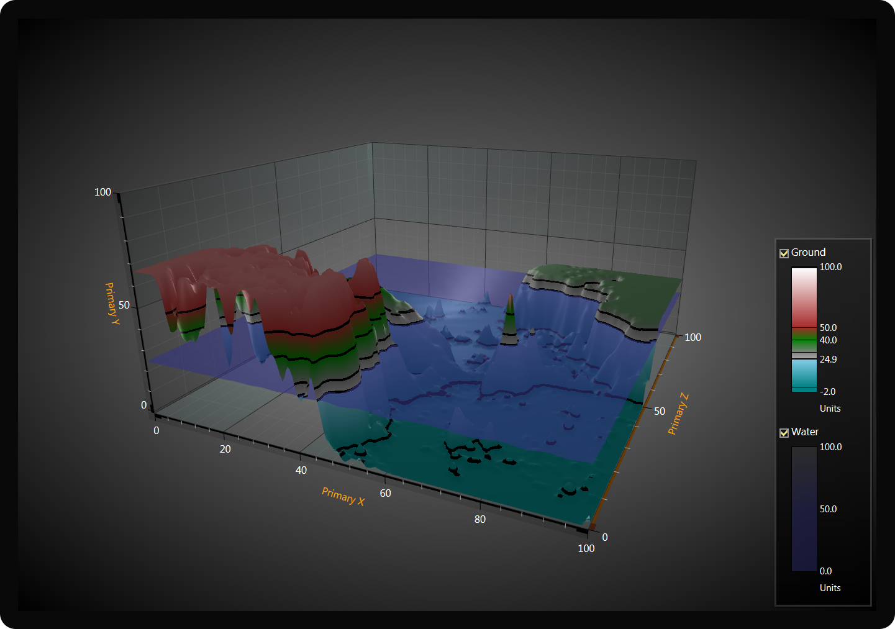Select the Primary Z axis title

678,414
